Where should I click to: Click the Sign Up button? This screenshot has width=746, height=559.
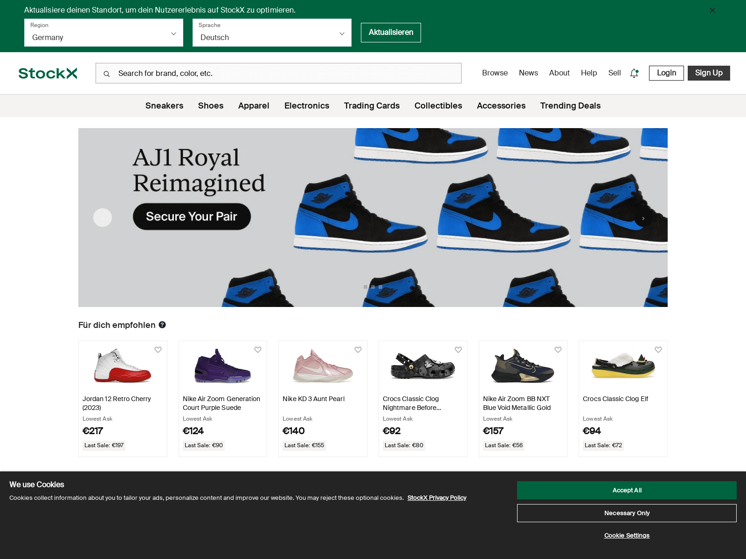click(709, 73)
